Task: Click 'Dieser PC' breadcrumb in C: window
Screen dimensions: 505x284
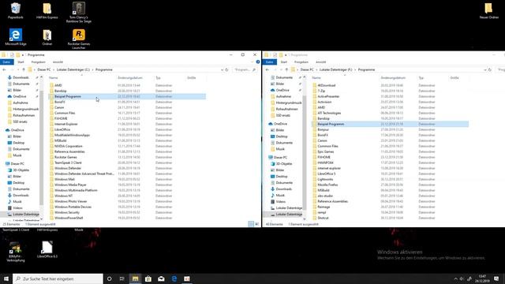Action: (44, 69)
